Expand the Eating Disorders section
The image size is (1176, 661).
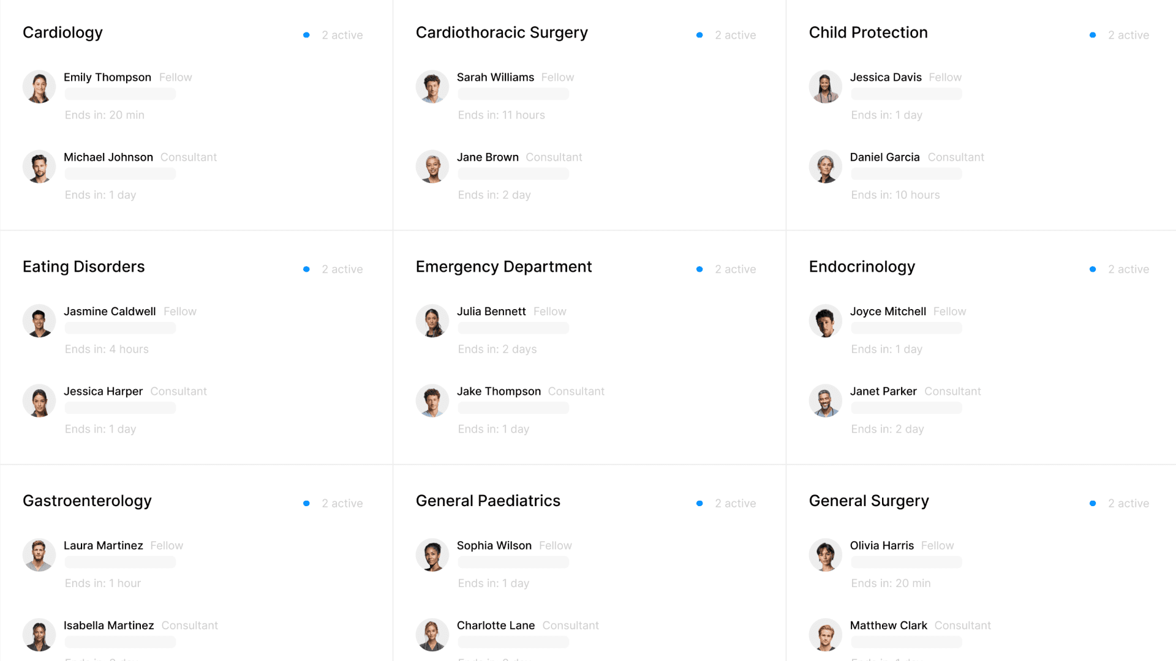pos(83,267)
